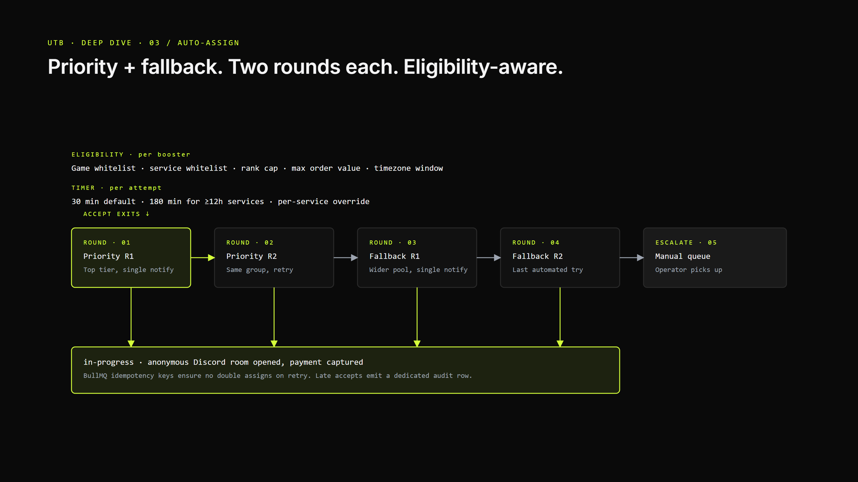Click the 'ROUND · 03' label
The width and height of the screenshot is (858, 482).
pos(393,242)
